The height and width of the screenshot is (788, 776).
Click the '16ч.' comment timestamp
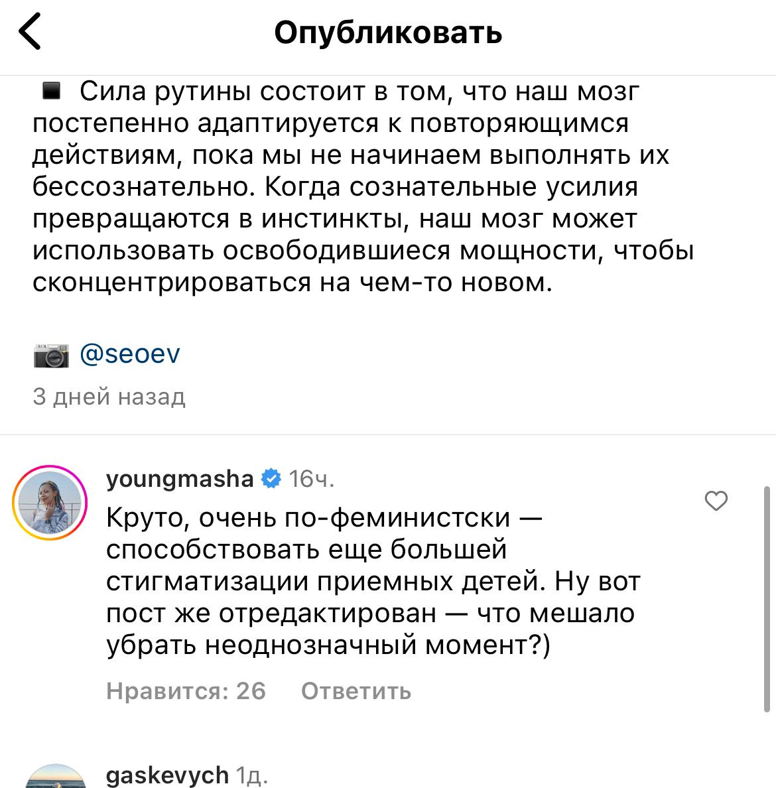(312, 478)
